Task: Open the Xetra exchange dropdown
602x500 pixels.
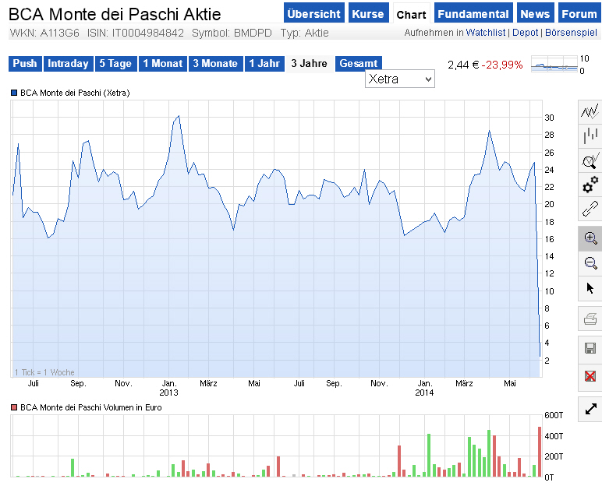Action: [400, 79]
